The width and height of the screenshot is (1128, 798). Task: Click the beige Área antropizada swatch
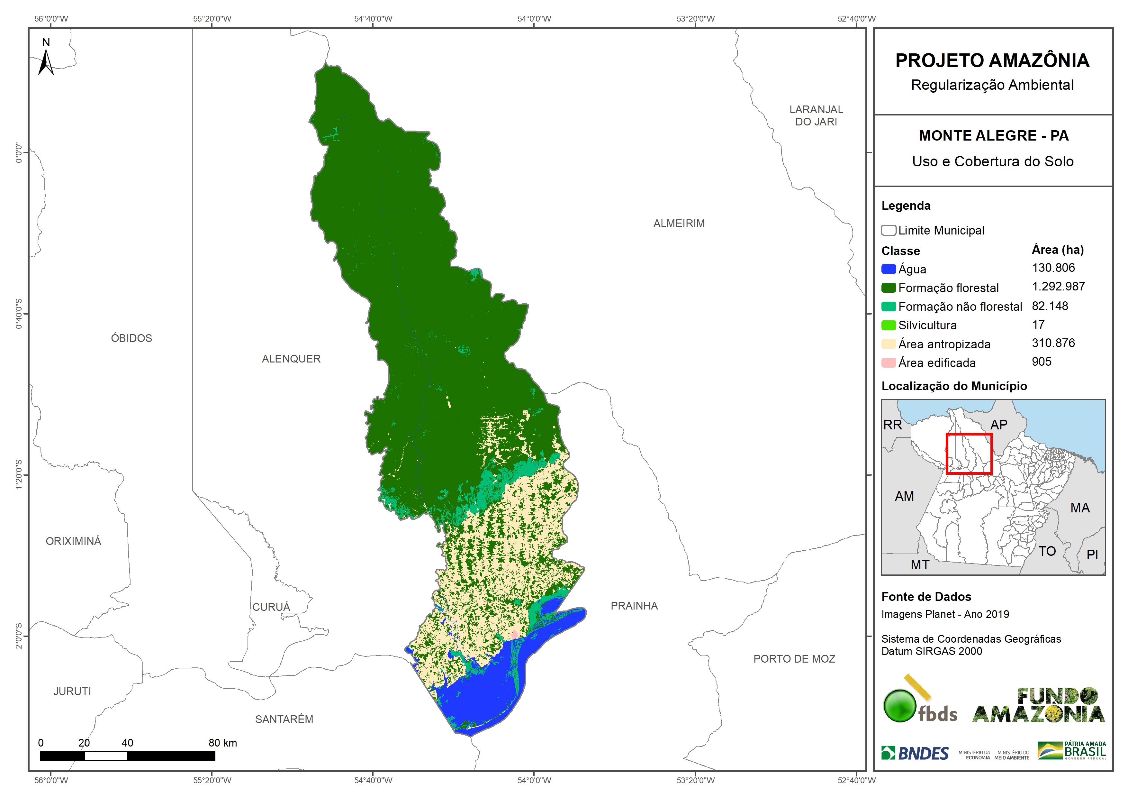click(x=888, y=344)
